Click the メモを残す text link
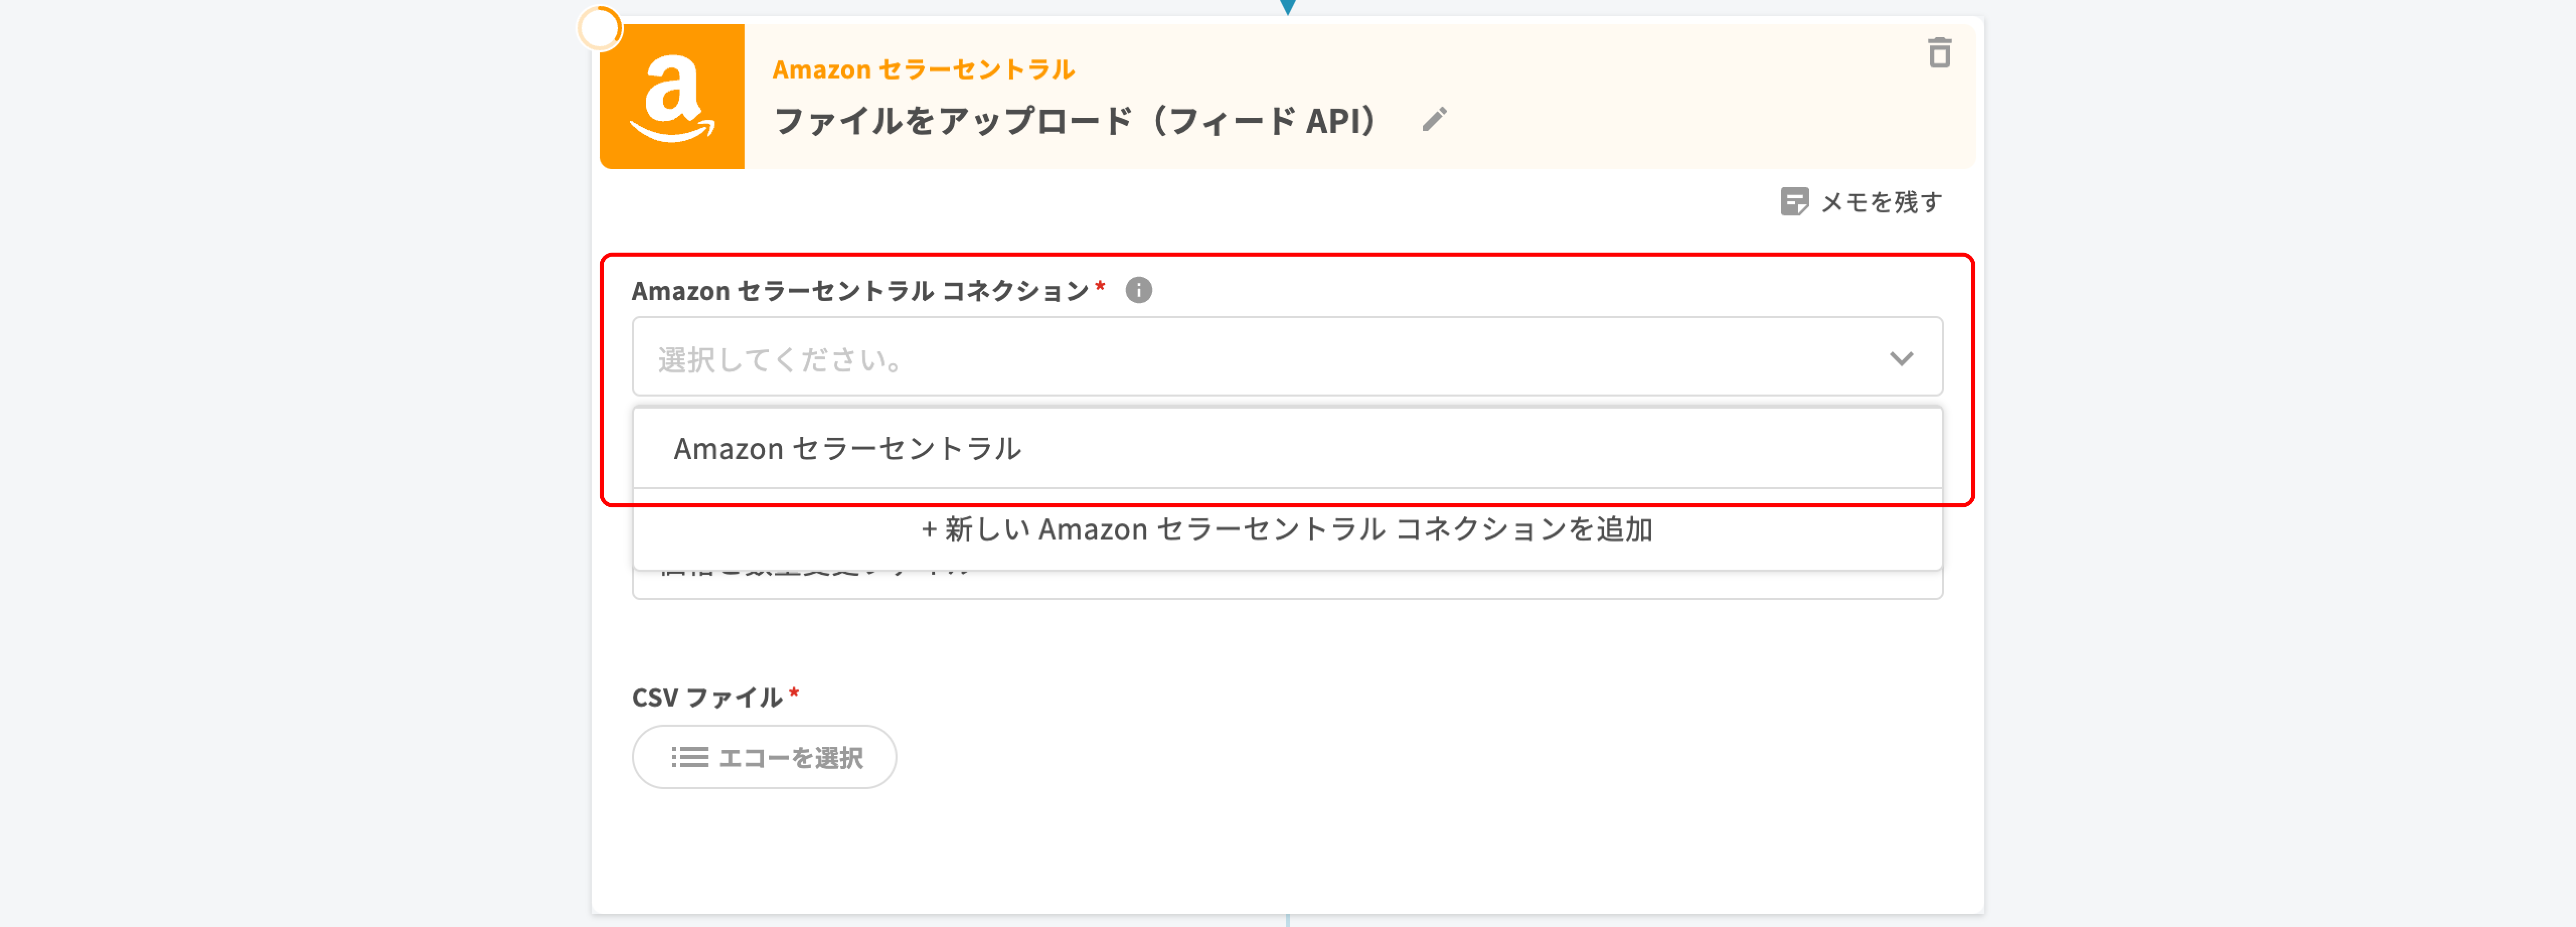Screen dimensions: 2576x927 [1881, 202]
